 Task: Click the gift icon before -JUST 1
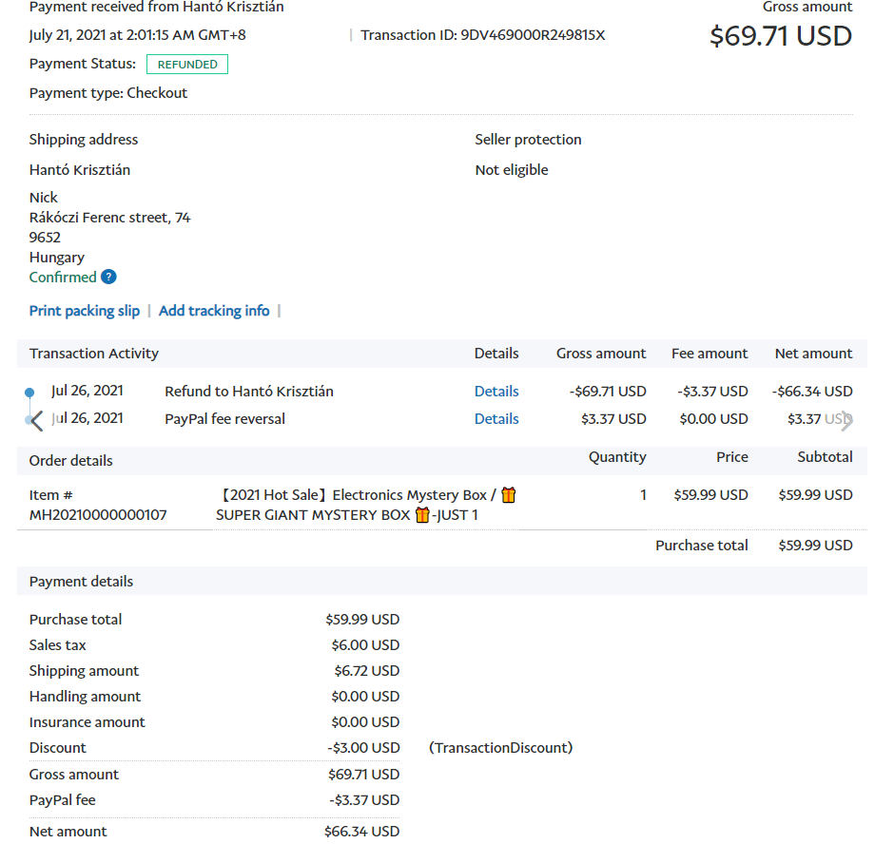click(x=422, y=515)
